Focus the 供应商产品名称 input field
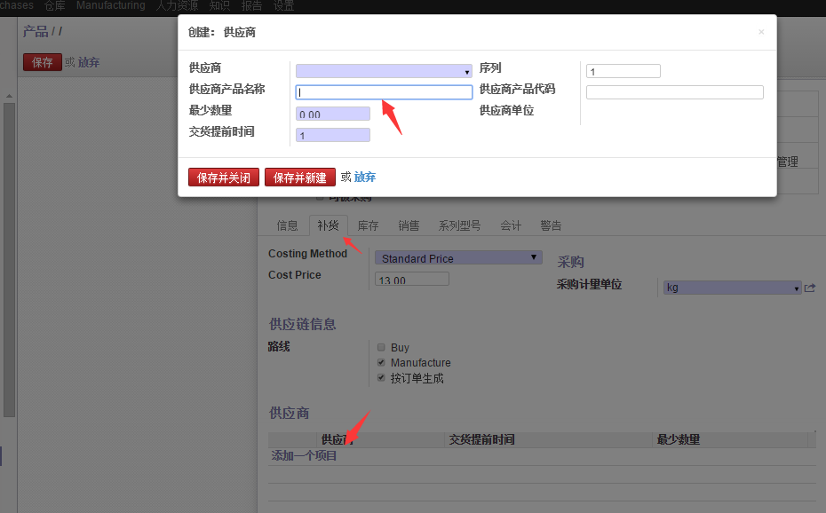The image size is (826, 513). coord(384,92)
